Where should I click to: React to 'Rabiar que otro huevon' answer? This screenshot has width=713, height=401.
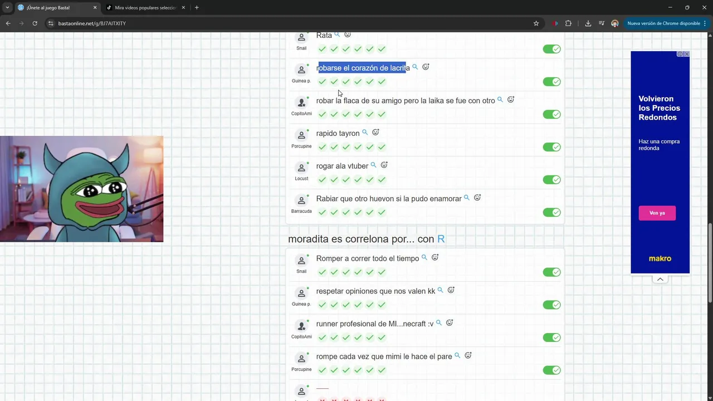[x=477, y=198]
